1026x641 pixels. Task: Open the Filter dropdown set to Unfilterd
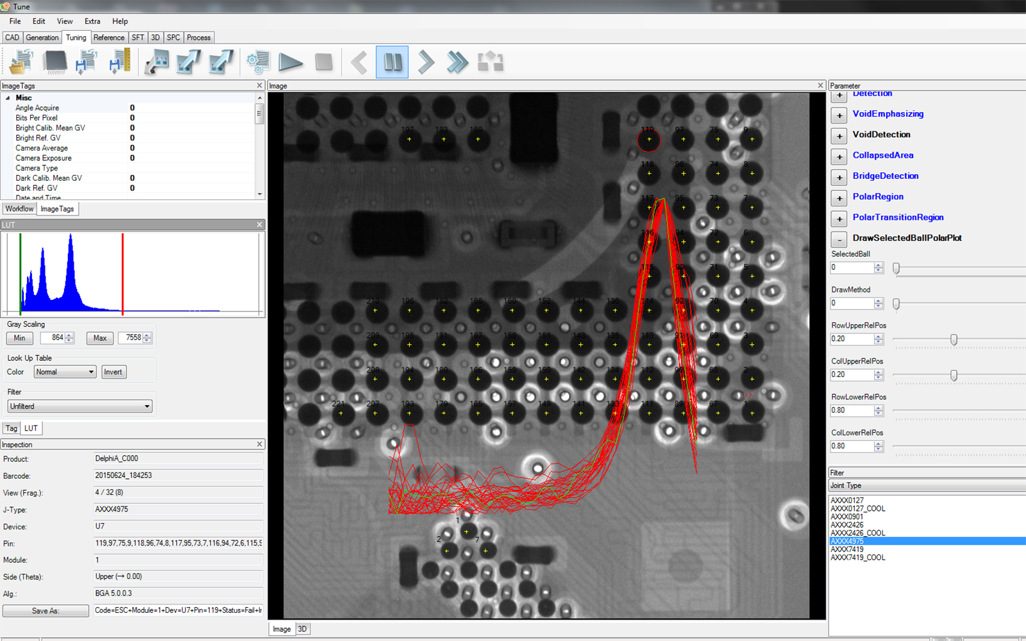point(80,406)
